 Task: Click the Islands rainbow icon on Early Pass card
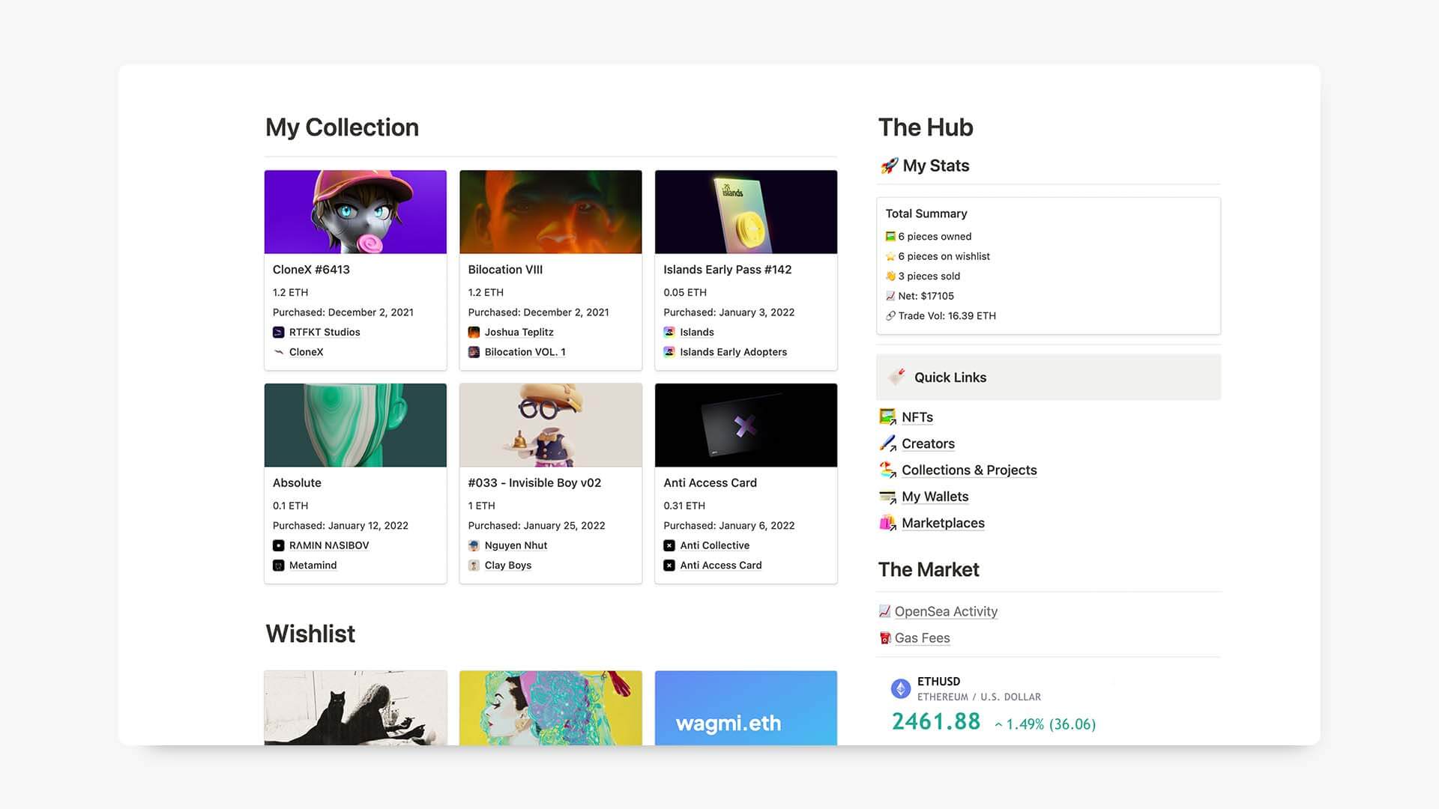point(669,332)
